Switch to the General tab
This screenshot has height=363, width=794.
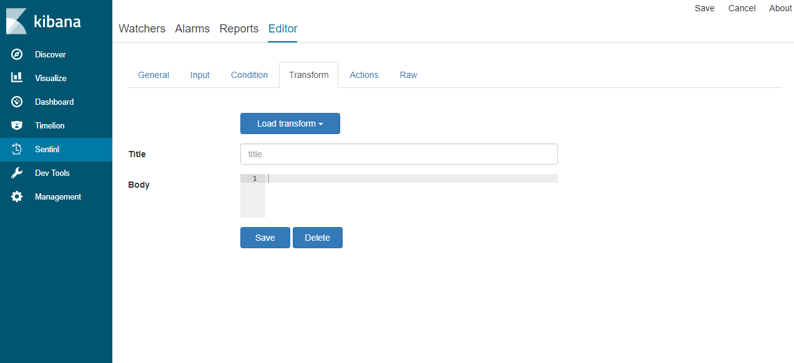tap(154, 75)
